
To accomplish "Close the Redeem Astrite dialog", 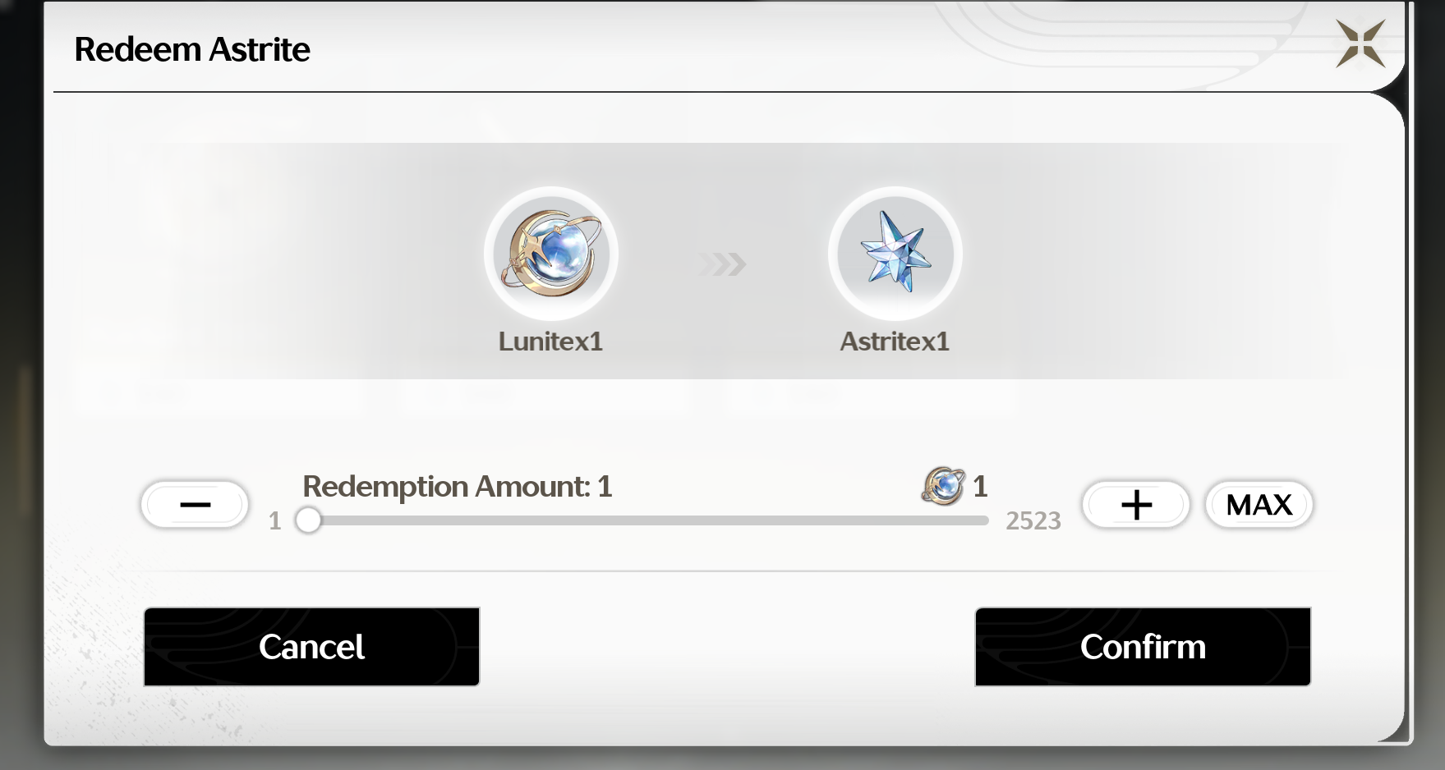I will tap(1360, 44).
